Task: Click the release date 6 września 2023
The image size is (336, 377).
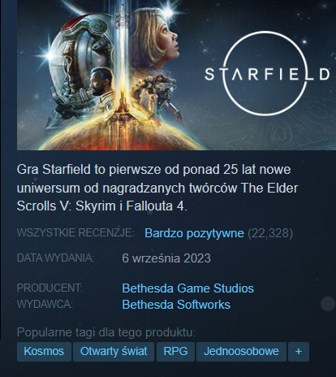Action: coord(166,258)
